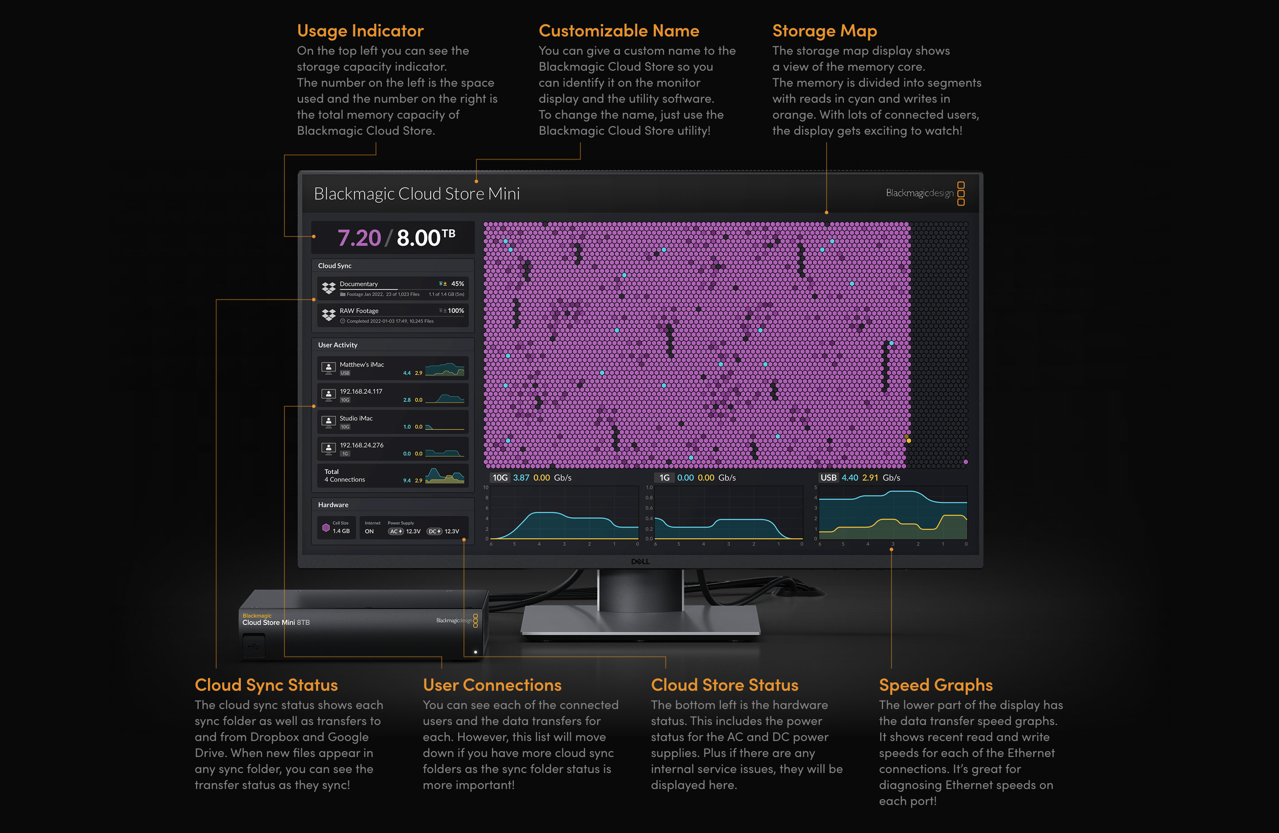Click the DC power supply badge
This screenshot has height=833, width=1279.
pyautogui.click(x=434, y=532)
